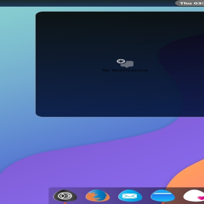Click the "No Notifications" label

[x=125, y=70]
